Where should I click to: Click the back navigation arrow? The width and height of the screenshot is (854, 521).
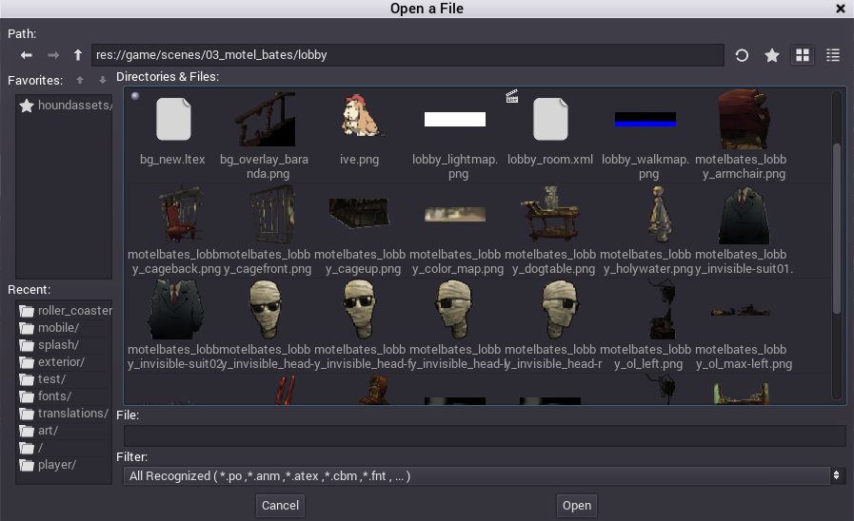point(27,56)
